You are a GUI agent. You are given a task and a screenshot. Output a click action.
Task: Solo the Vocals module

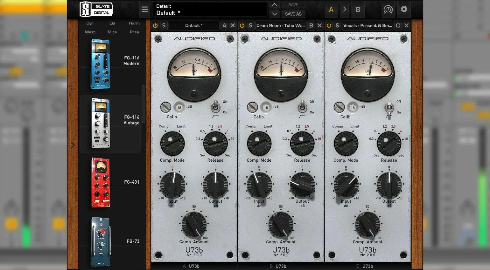pos(337,25)
